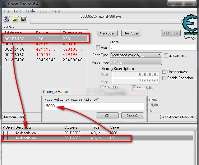Click Value column header in address list
The width and height of the screenshot is (199, 165).
(x=152, y=127)
